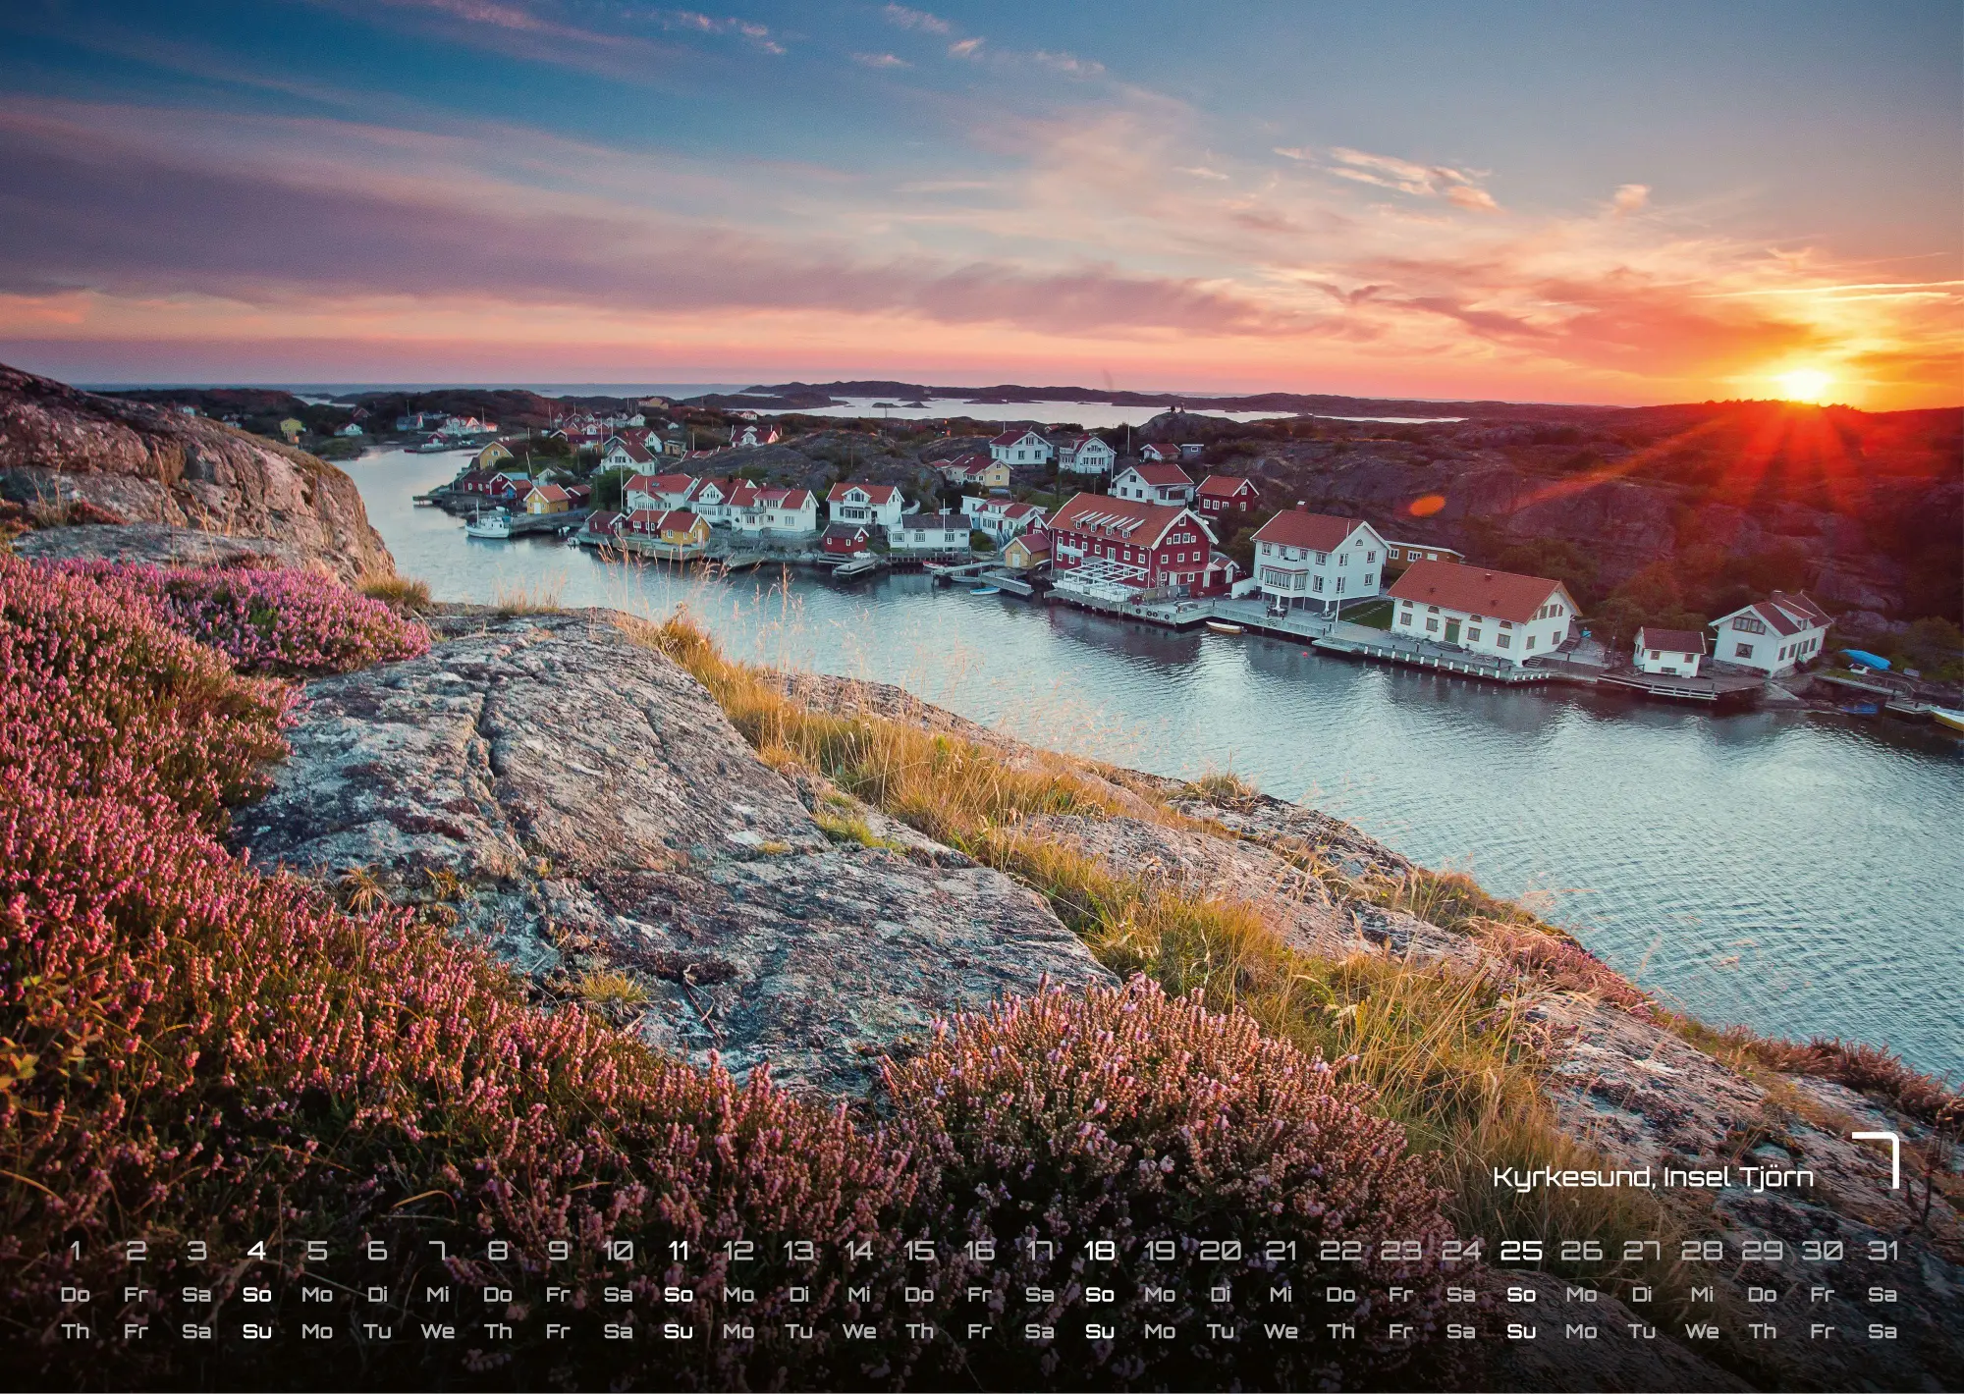Click bold 'Su' label under date 4

tap(256, 1332)
